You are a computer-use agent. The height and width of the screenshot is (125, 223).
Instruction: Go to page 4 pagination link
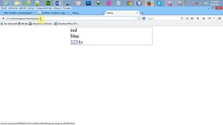(x=79, y=42)
